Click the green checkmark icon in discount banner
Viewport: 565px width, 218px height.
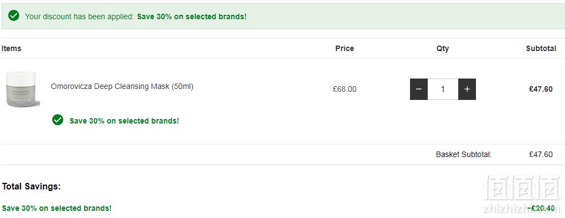pos(14,16)
